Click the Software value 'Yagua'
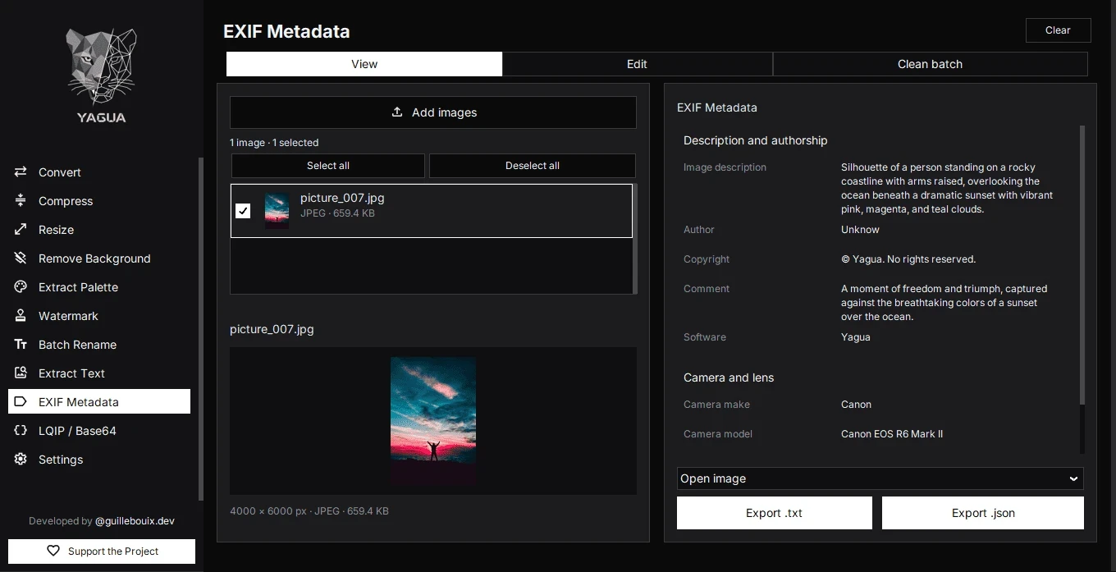The height and width of the screenshot is (572, 1116). click(x=856, y=337)
